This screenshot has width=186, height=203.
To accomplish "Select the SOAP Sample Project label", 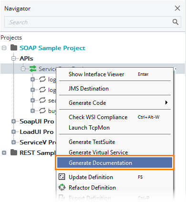I will 52,48.
